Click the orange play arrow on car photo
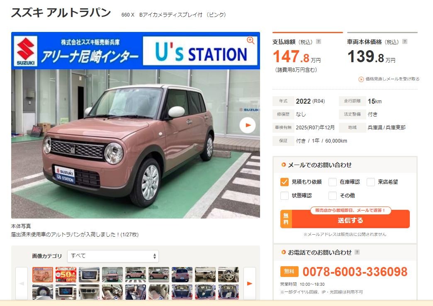Image resolution: width=433 pixels, height=306 pixels. (x=248, y=125)
